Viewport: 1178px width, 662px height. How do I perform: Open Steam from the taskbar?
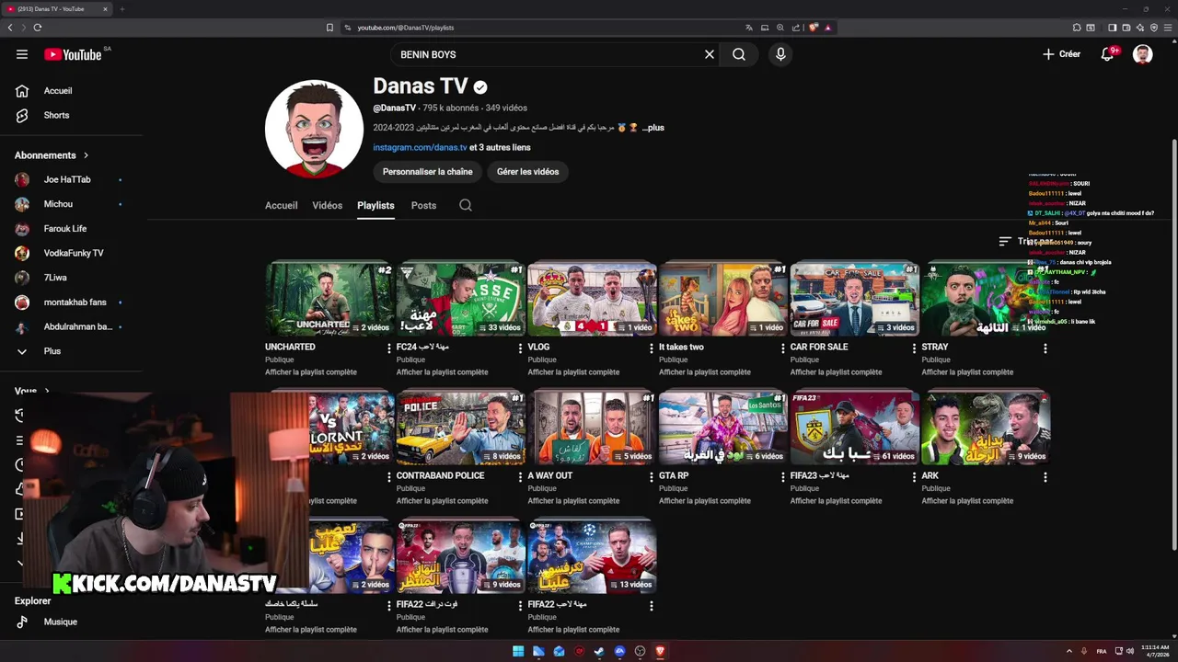[x=599, y=651]
